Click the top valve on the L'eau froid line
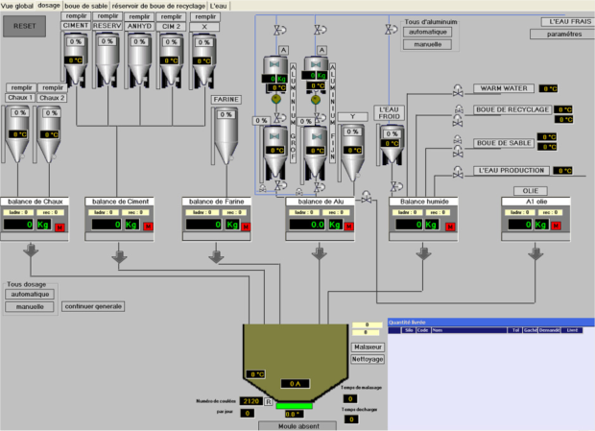 tap(392, 29)
